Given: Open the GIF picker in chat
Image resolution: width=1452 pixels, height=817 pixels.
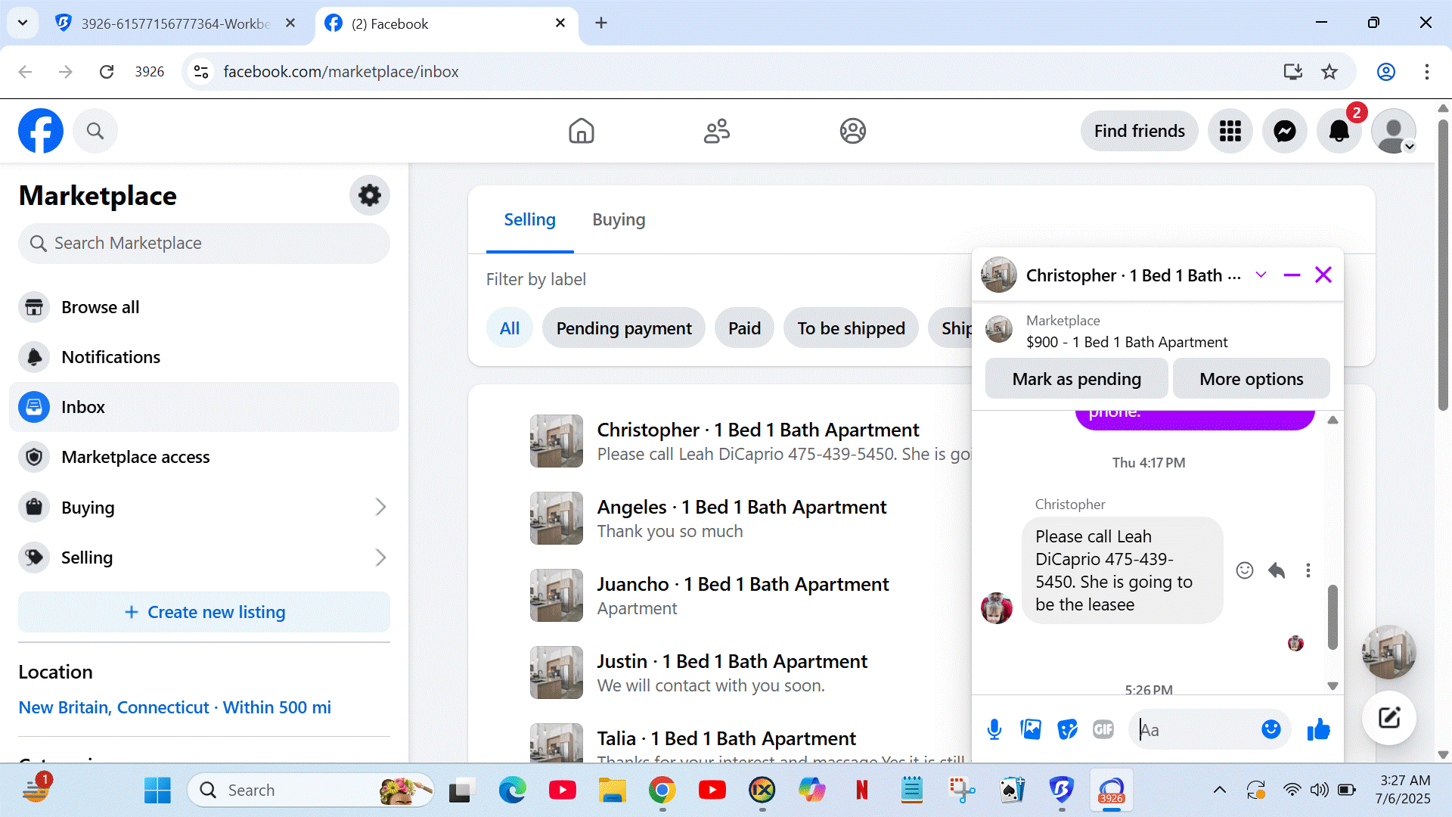Looking at the screenshot, I should (1103, 729).
